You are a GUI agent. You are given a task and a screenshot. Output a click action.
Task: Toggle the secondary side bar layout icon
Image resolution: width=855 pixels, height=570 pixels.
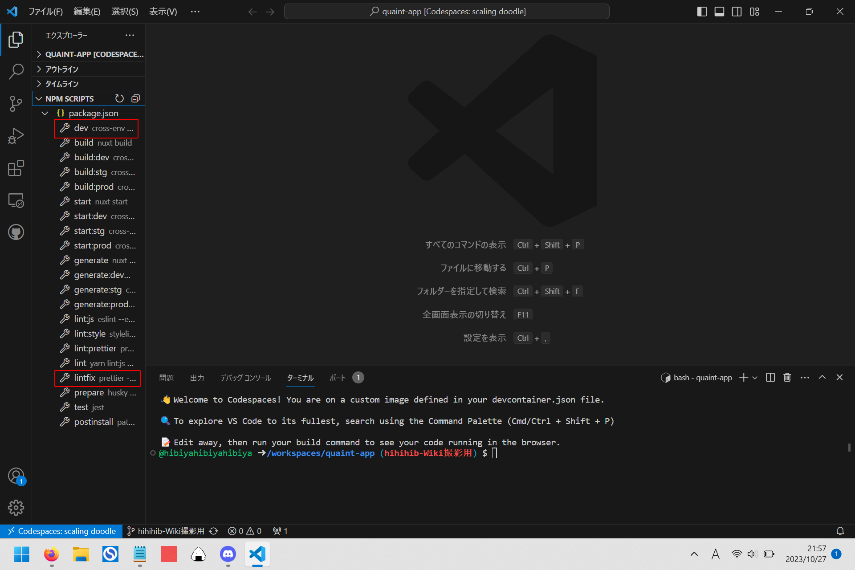[737, 12]
